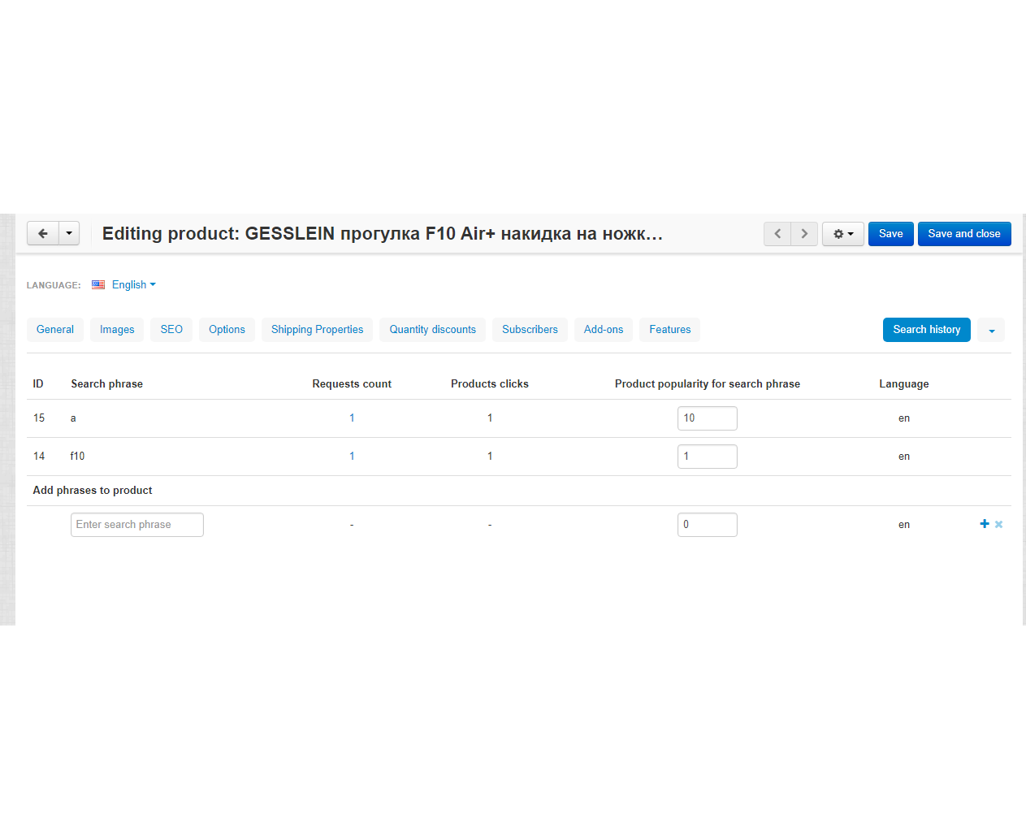Go to previous product chevron
1026x840 pixels.
tap(777, 234)
